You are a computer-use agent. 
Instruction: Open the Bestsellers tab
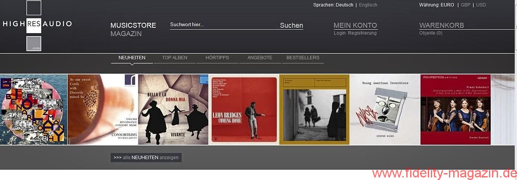[x=303, y=58]
